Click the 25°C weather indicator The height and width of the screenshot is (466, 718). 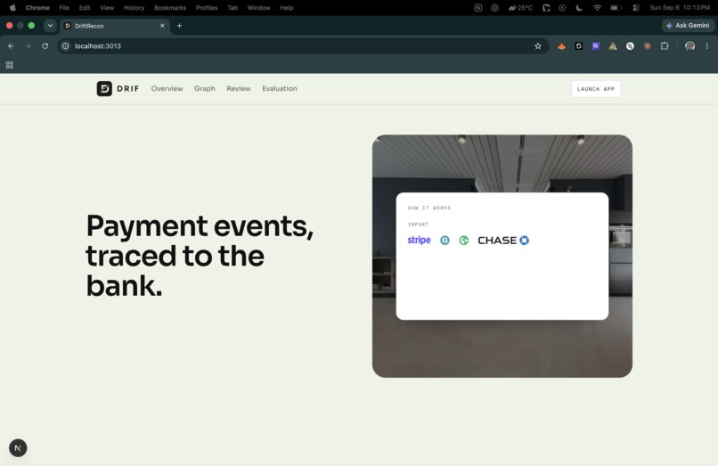[x=520, y=8]
